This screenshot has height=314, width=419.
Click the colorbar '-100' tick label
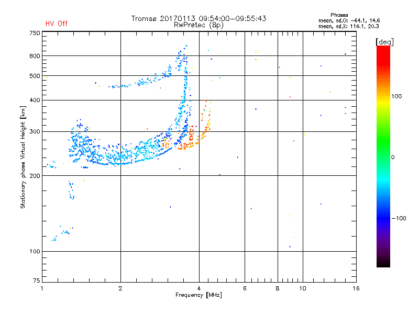click(x=399, y=218)
